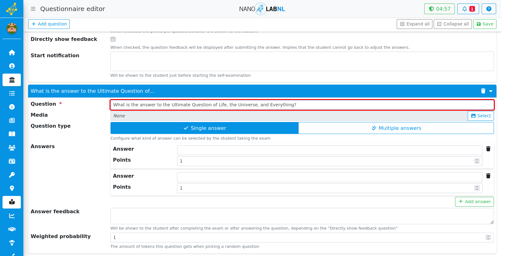Open the info circle sidebar icon
The image size is (505, 256).
click(x=12, y=107)
